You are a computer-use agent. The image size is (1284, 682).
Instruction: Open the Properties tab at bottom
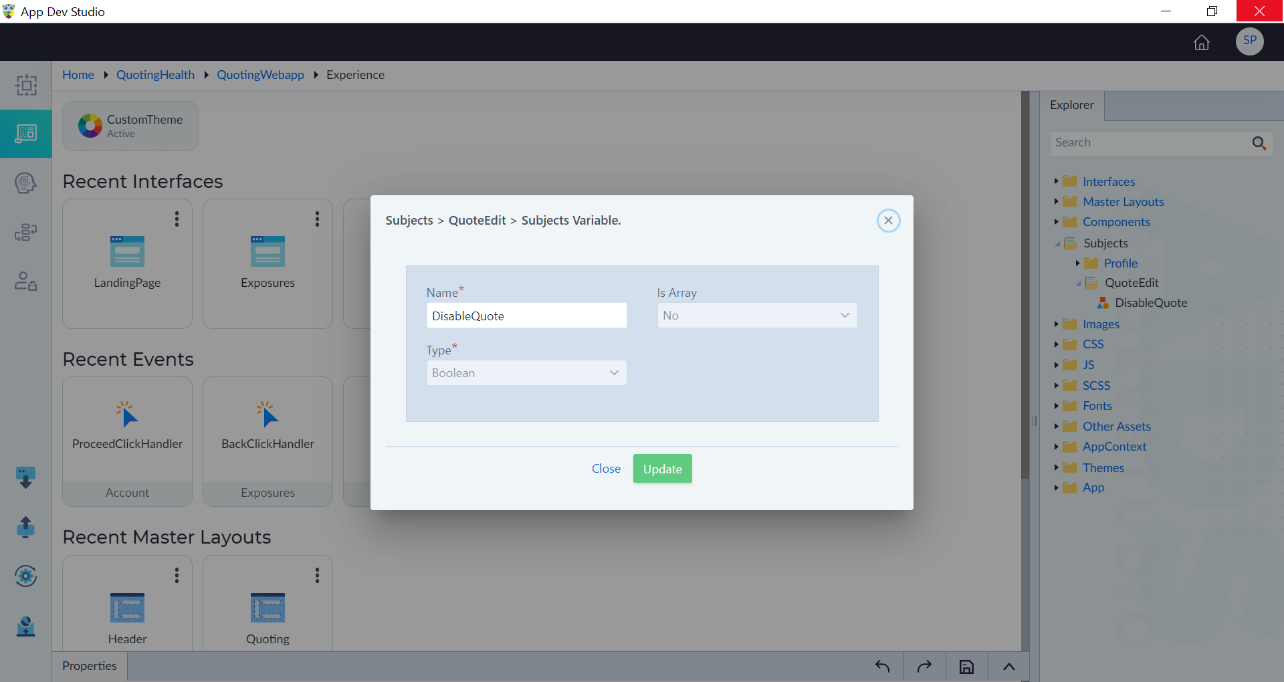coord(90,666)
